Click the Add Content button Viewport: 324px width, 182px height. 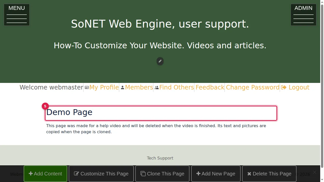click(x=45, y=174)
